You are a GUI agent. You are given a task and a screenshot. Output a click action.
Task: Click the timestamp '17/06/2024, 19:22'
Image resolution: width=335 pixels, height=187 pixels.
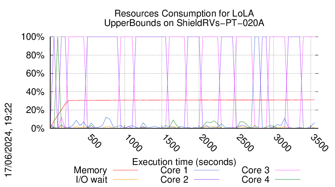[x=8, y=140]
